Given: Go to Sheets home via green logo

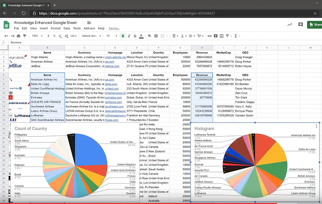Looking at the screenshot, I should 7,24.
